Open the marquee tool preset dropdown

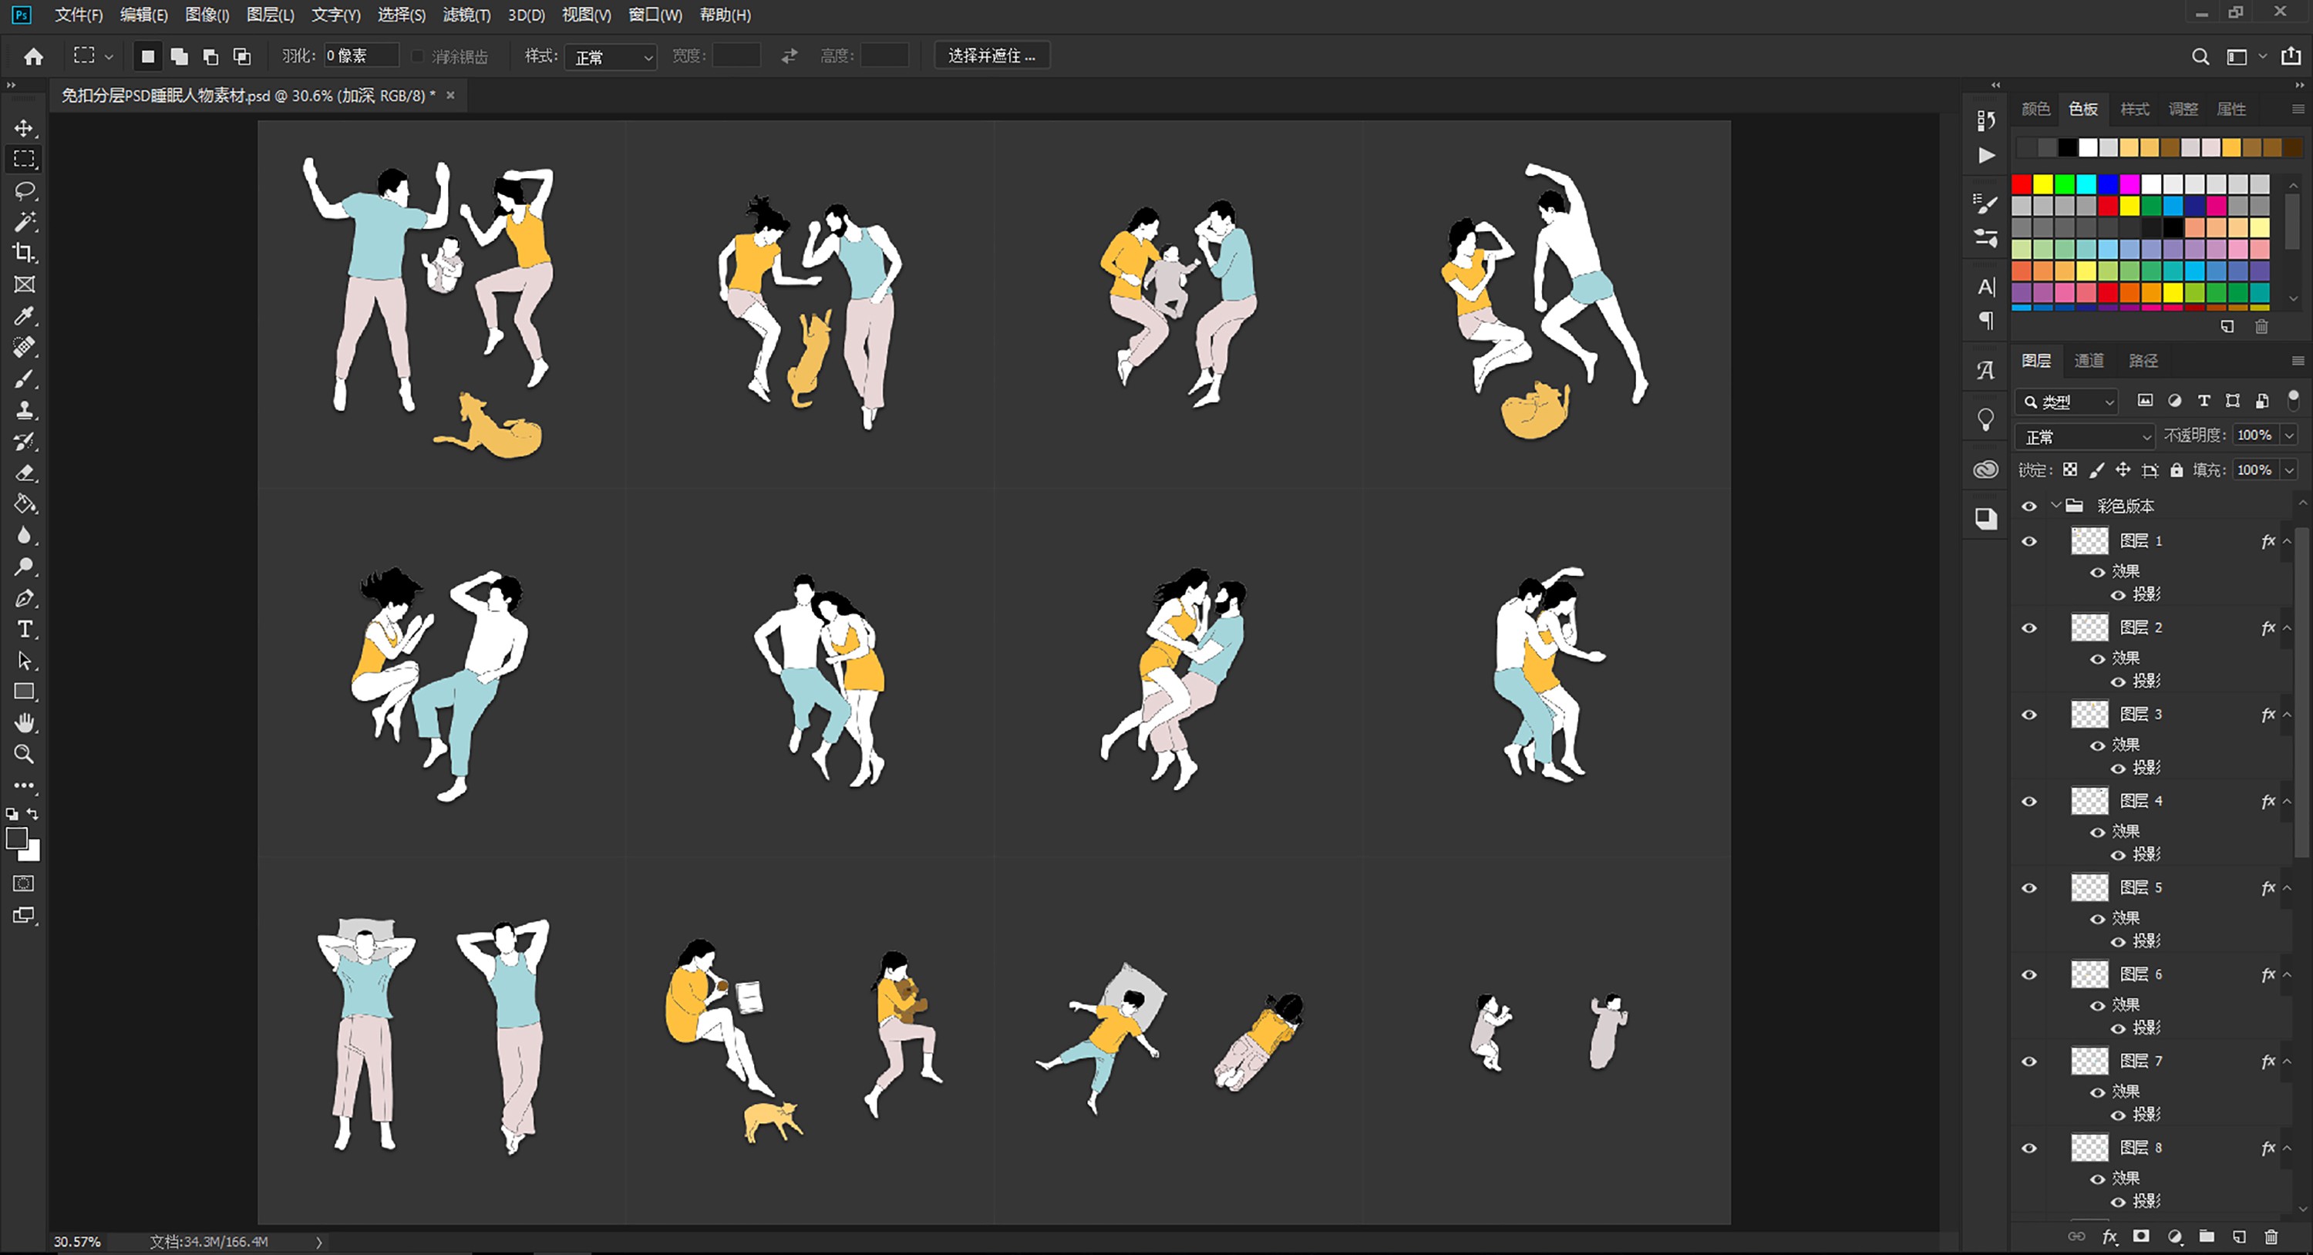click(109, 56)
